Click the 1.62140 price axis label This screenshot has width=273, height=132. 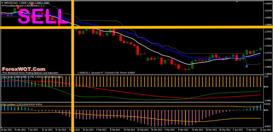268,11
